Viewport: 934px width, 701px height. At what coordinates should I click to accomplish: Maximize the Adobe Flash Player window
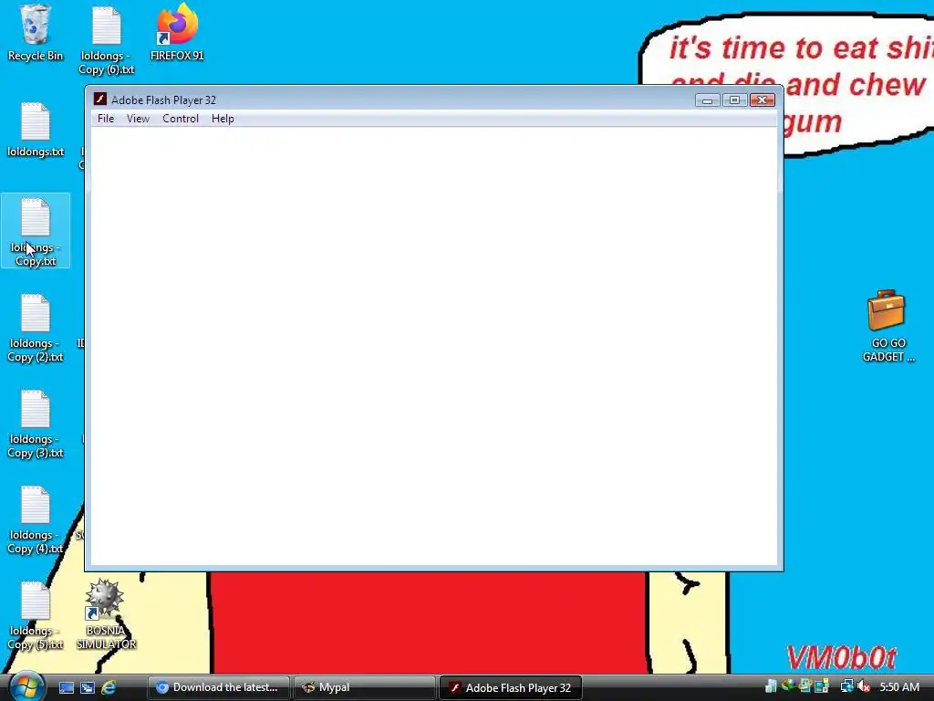(x=734, y=100)
